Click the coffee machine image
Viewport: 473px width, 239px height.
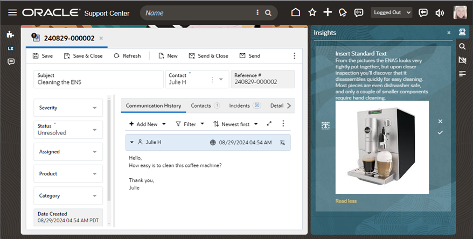(x=382, y=147)
